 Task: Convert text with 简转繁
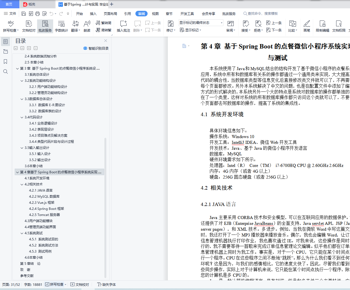[104, 30]
